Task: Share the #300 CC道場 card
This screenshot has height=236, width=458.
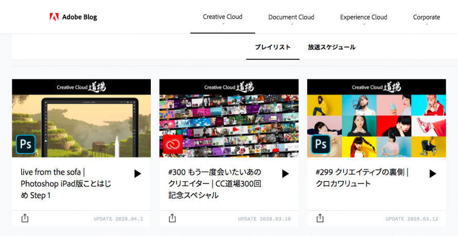Action: coord(172,218)
